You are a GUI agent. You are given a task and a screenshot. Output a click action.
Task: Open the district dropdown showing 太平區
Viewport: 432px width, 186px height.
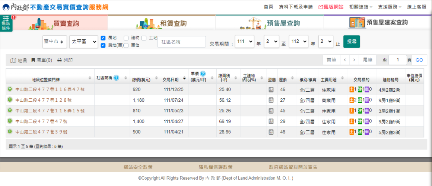point(84,42)
